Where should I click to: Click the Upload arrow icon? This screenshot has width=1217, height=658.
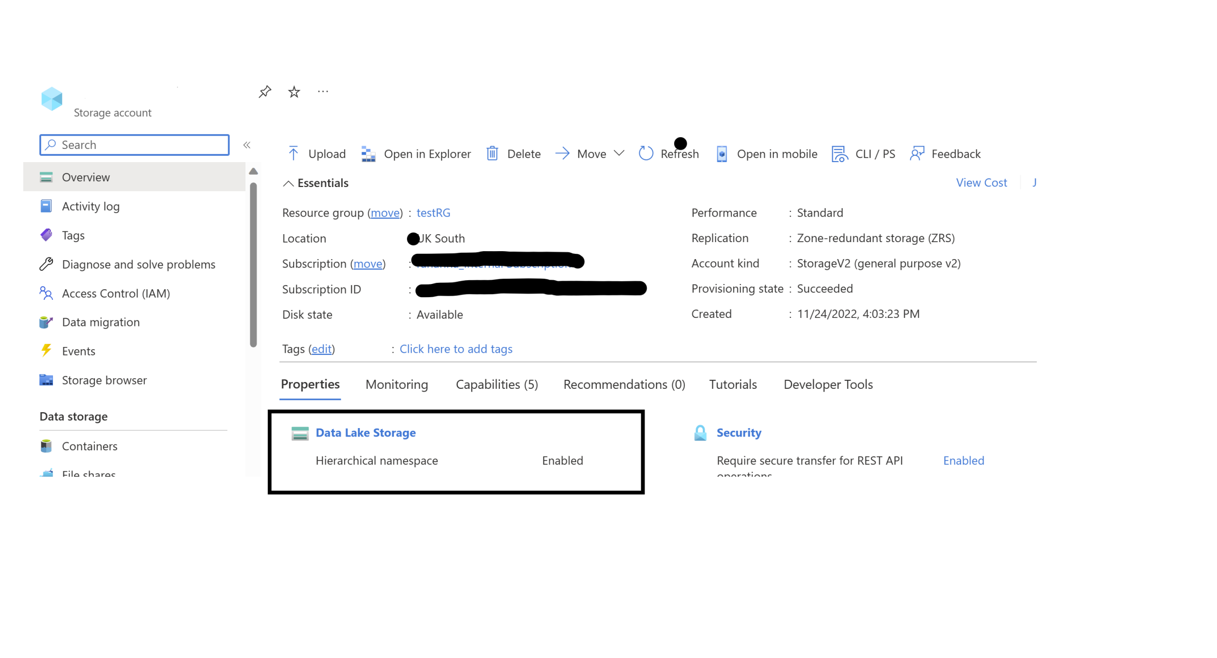tap(293, 154)
